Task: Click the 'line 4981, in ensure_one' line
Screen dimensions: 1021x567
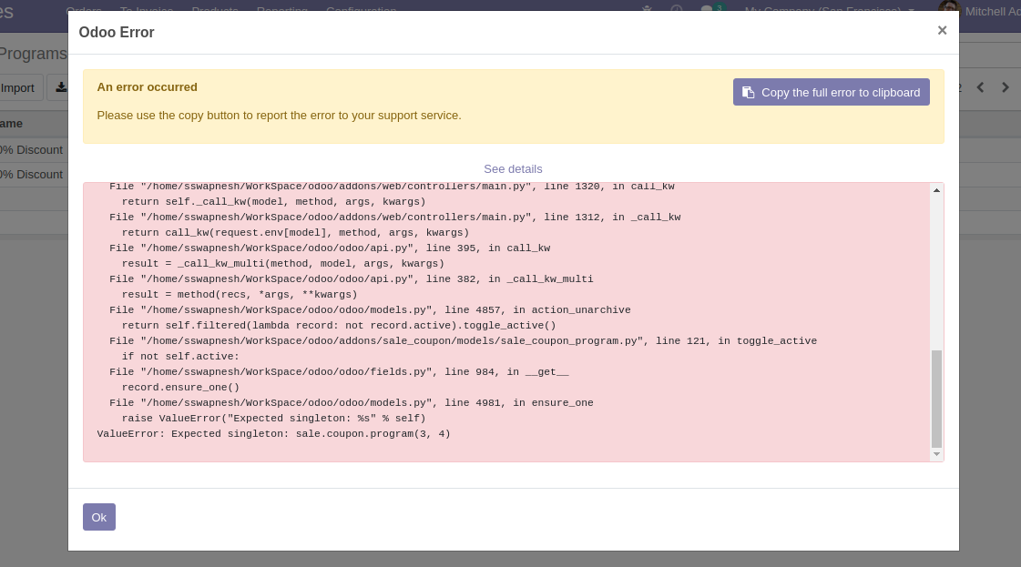Action: (x=352, y=403)
